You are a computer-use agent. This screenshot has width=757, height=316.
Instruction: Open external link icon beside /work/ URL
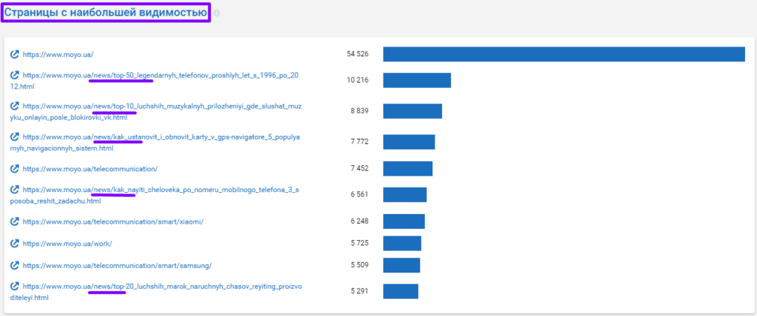(14, 243)
